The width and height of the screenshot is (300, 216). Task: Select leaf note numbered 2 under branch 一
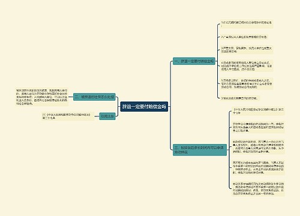pyautogui.click(x=244, y=37)
